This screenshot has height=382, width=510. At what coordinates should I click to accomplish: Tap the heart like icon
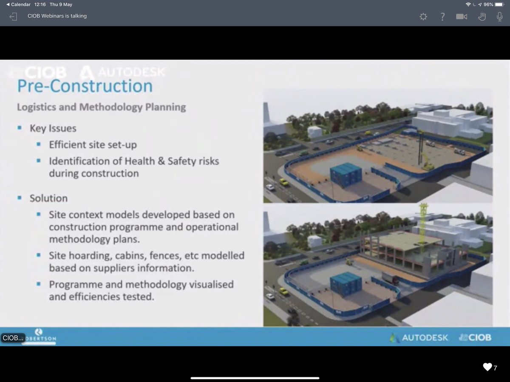click(487, 367)
